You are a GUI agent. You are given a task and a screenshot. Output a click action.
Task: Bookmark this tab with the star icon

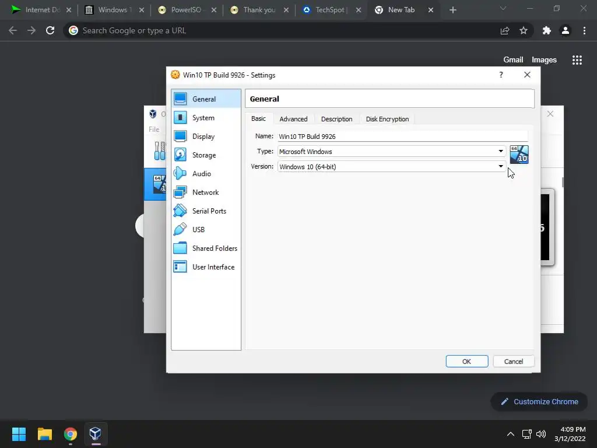(524, 30)
